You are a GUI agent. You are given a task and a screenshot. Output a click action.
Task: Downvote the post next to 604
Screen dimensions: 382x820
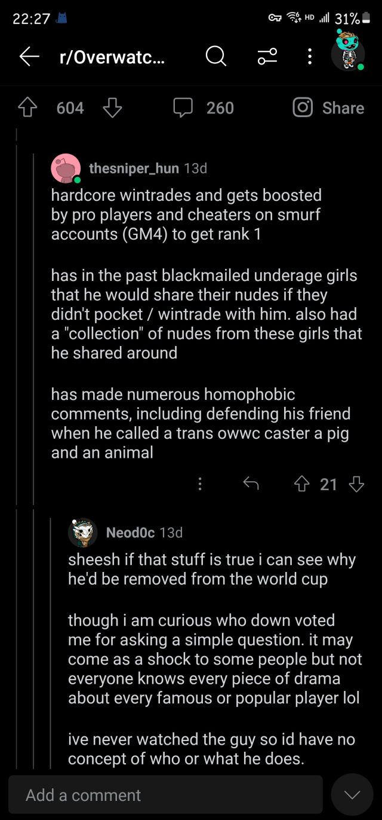tap(112, 108)
